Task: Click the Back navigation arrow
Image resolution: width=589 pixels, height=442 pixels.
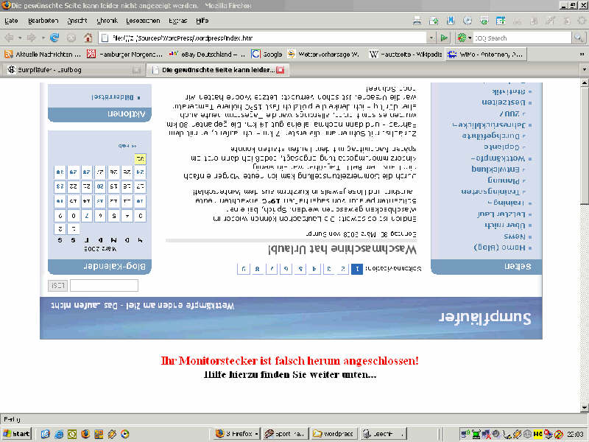Action: tap(10, 37)
